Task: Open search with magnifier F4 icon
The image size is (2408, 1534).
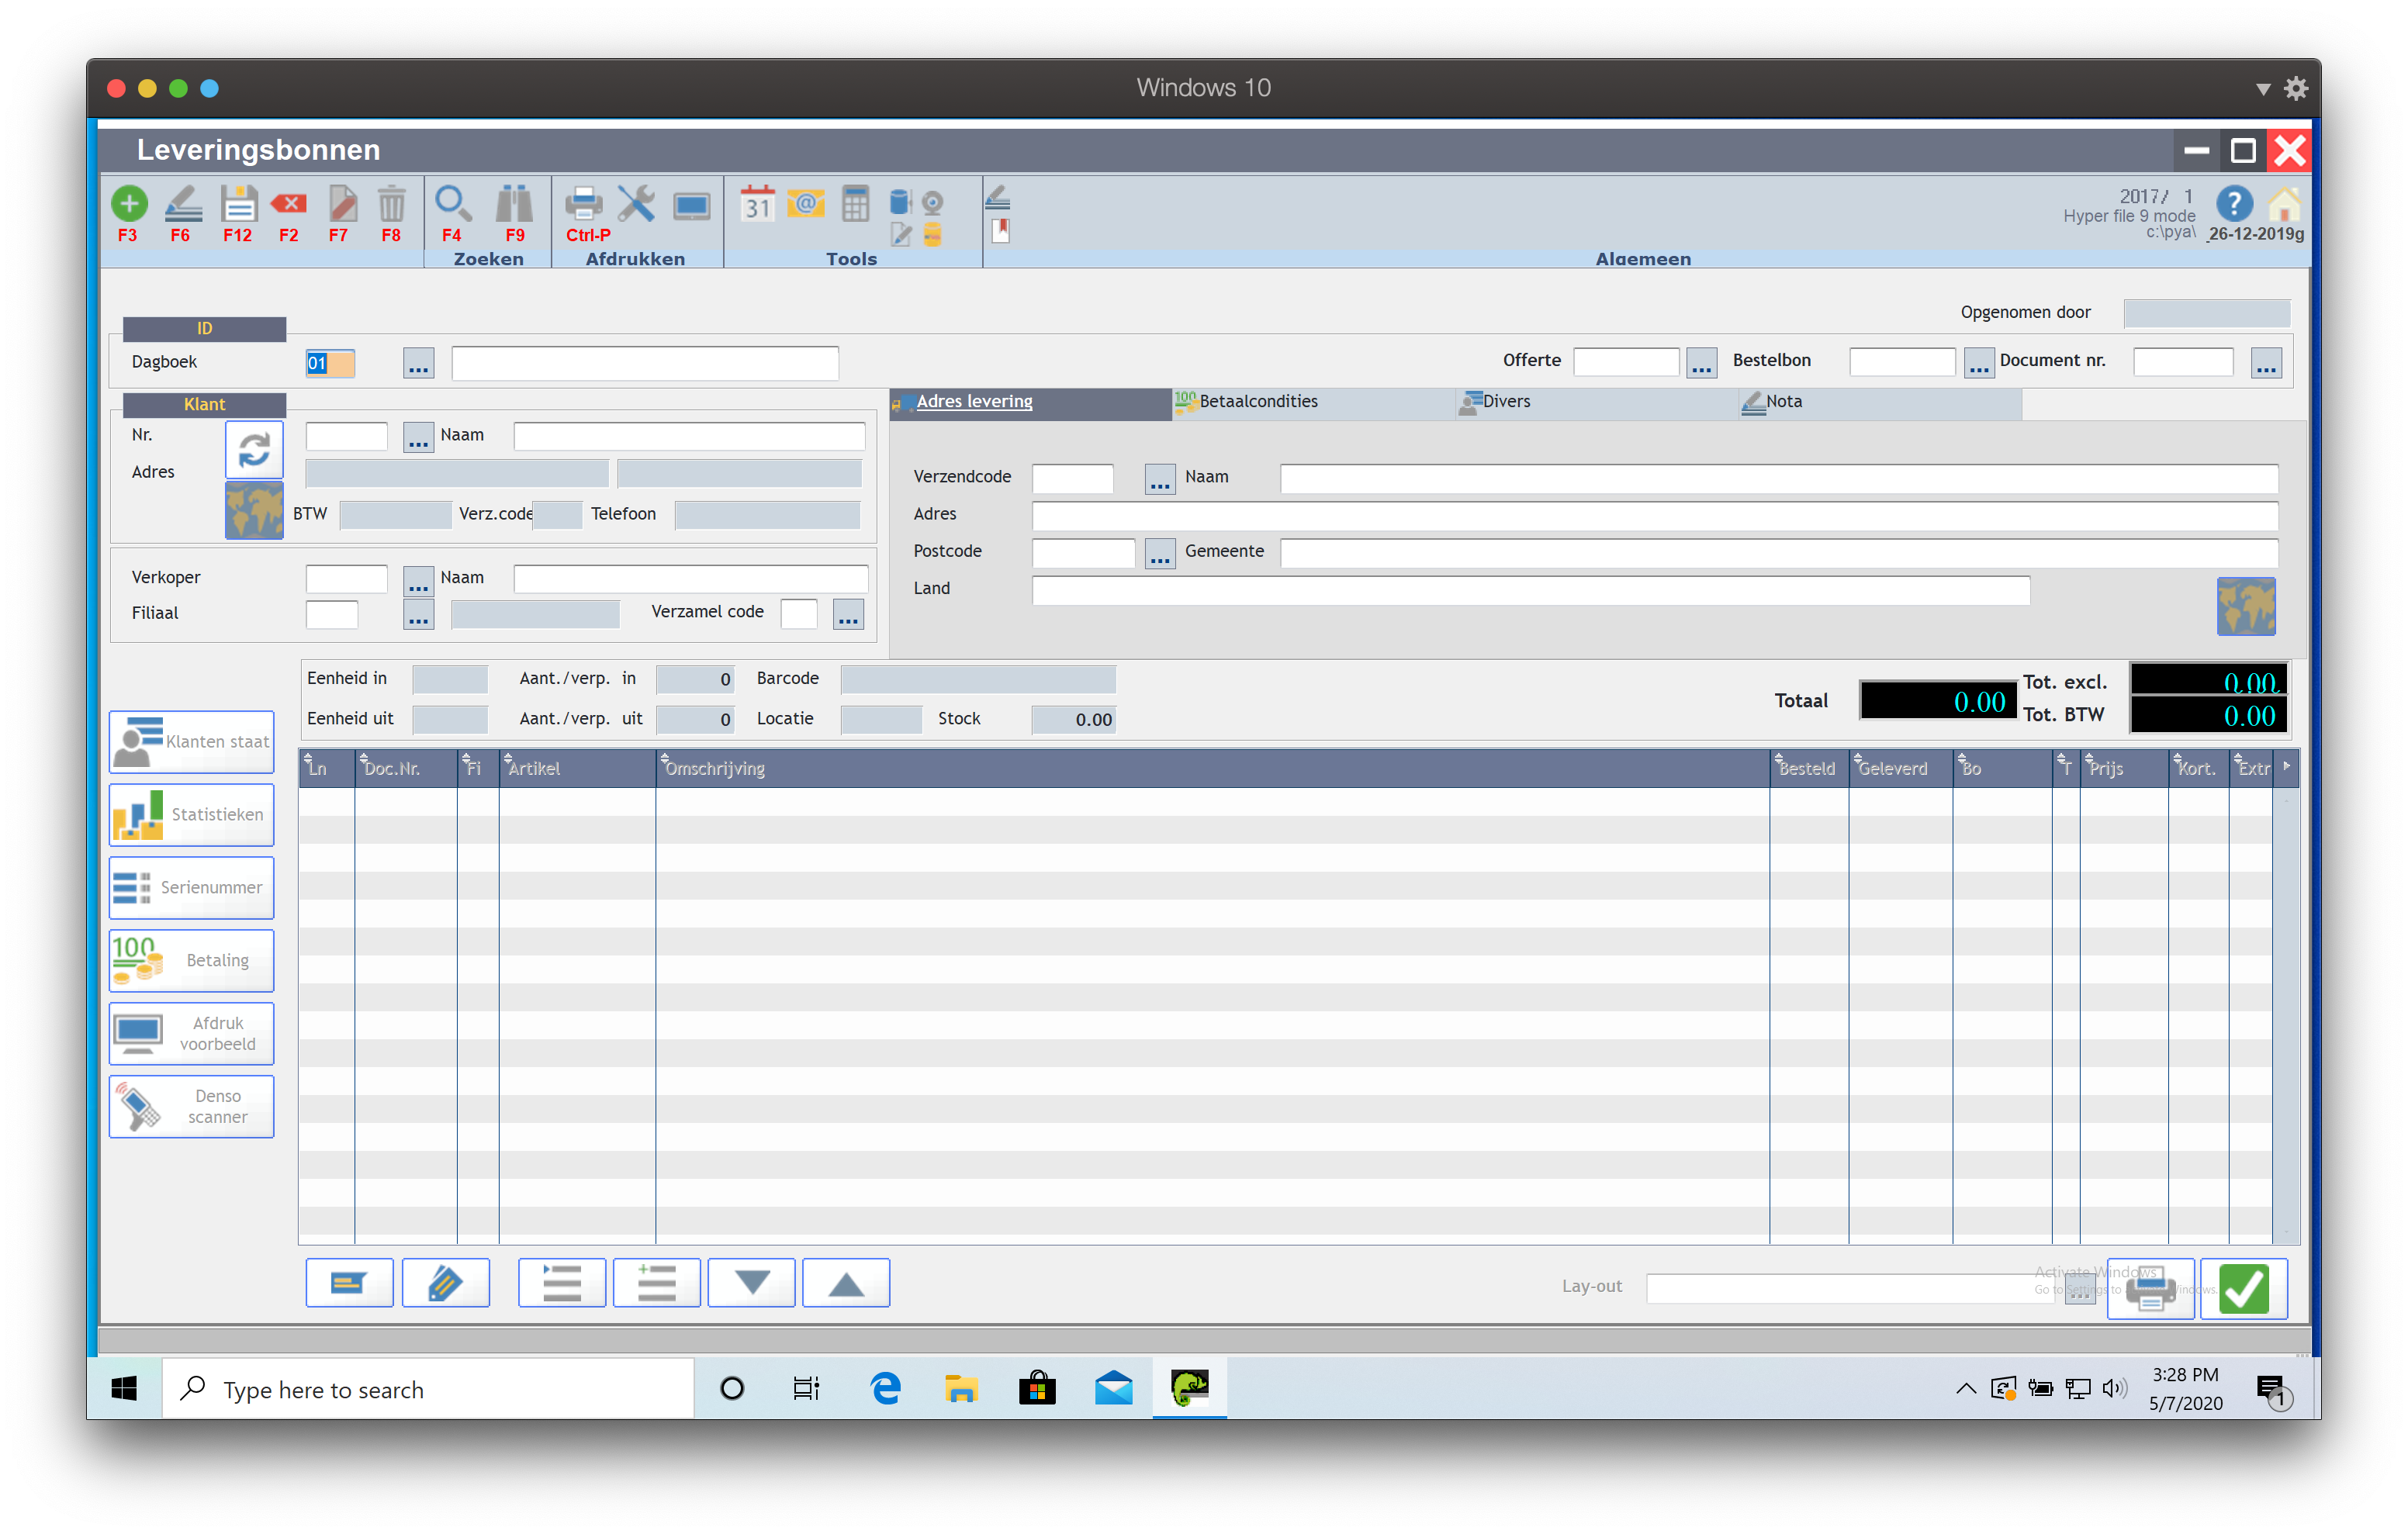Action: point(452,204)
